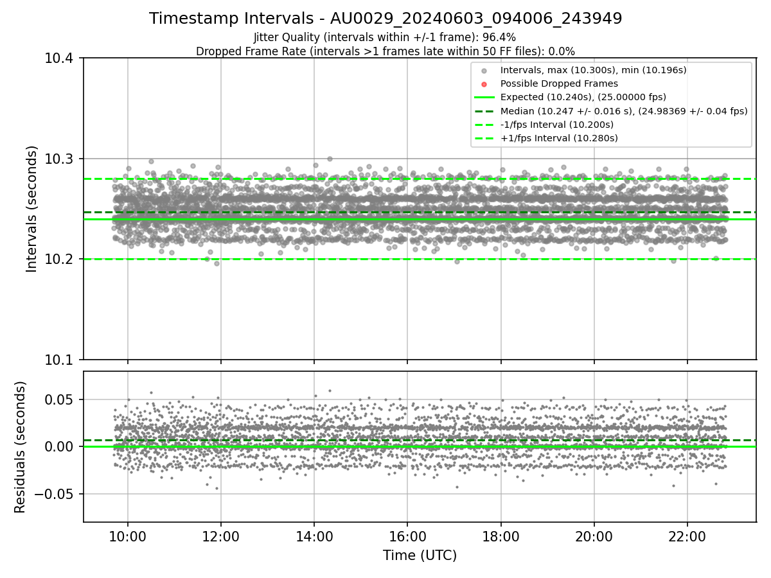
Task: Click the dark green dashed line sample beside Median
Action: pos(484,111)
